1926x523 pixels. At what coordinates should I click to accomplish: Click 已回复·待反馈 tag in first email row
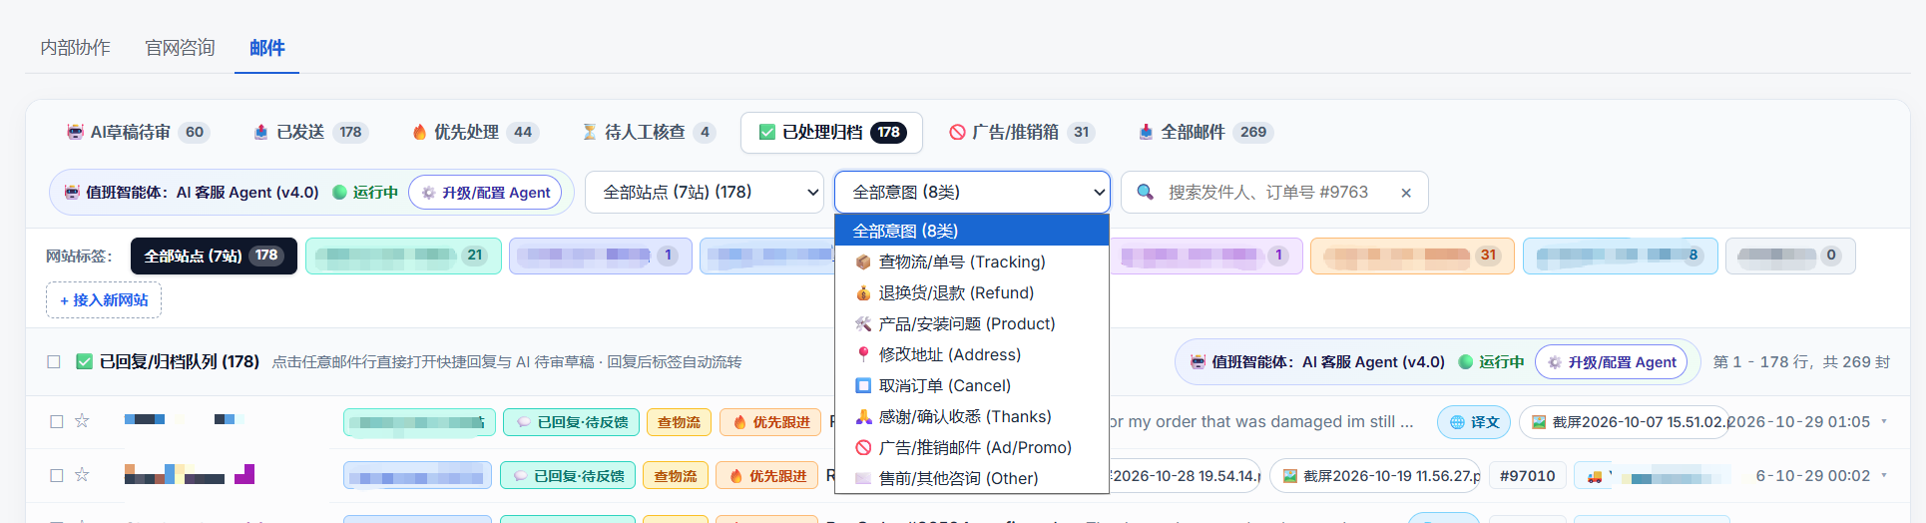coord(571,422)
